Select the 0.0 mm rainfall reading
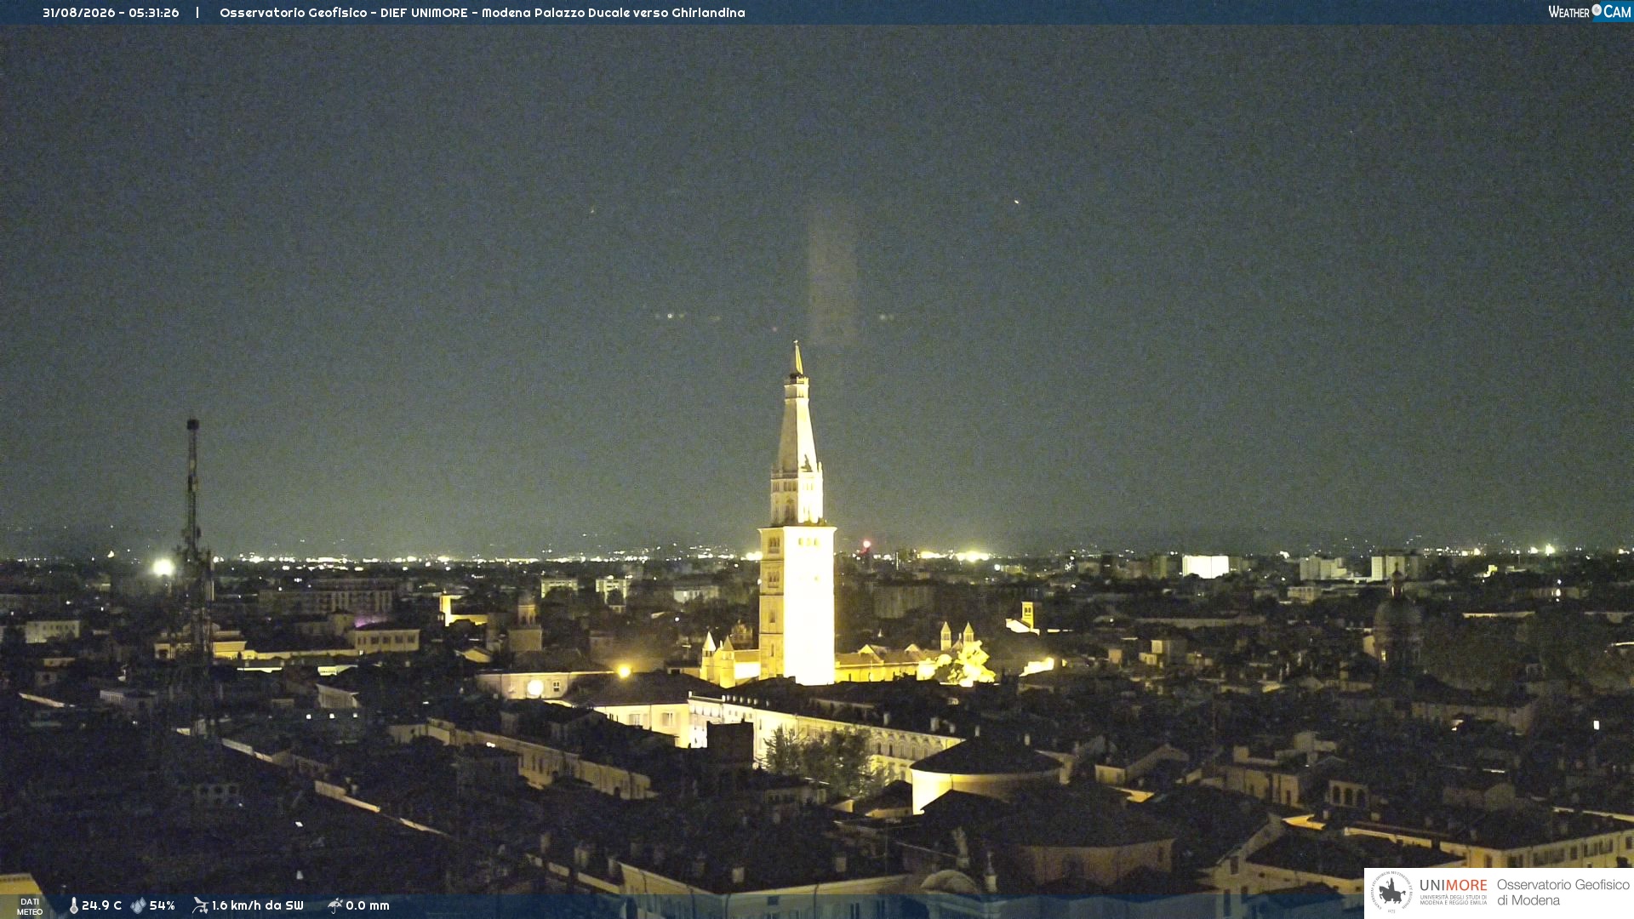 tap(367, 905)
